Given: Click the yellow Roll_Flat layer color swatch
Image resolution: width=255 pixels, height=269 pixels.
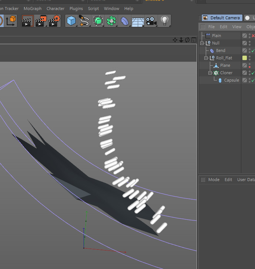Looking at the screenshot, I should pyautogui.click(x=245, y=58).
